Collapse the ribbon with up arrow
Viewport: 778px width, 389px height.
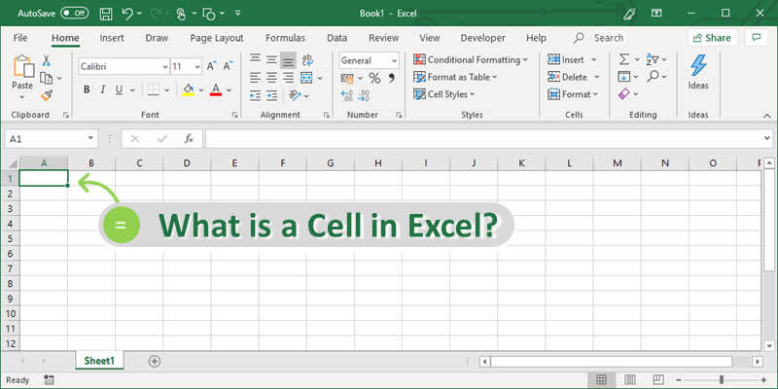(767, 115)
